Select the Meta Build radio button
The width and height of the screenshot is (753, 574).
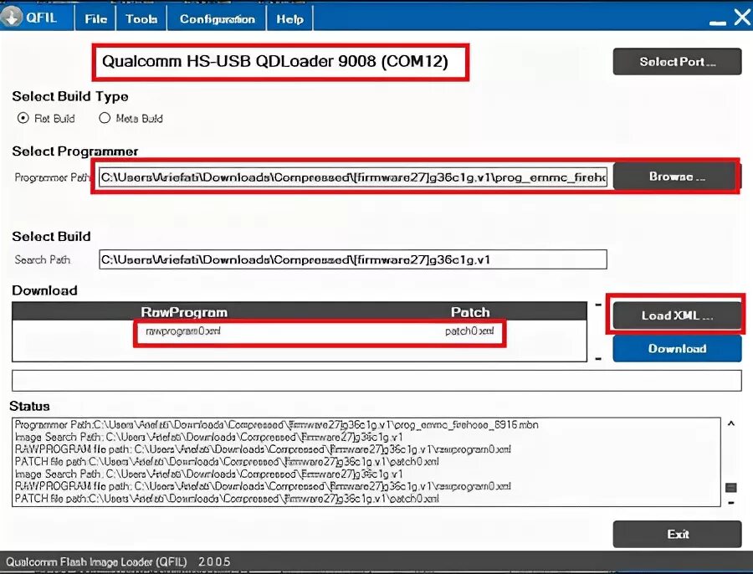point(105,118)
